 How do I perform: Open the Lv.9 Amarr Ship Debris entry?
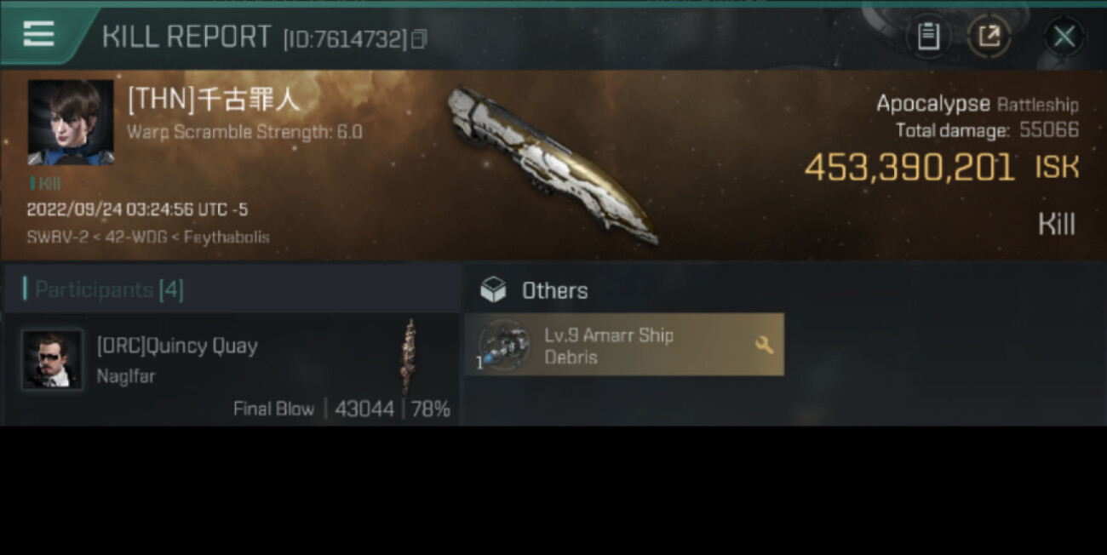pos(624,345)
